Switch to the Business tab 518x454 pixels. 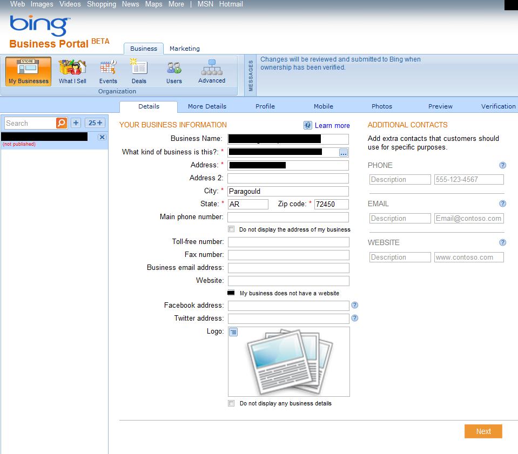tap(144, 49)
